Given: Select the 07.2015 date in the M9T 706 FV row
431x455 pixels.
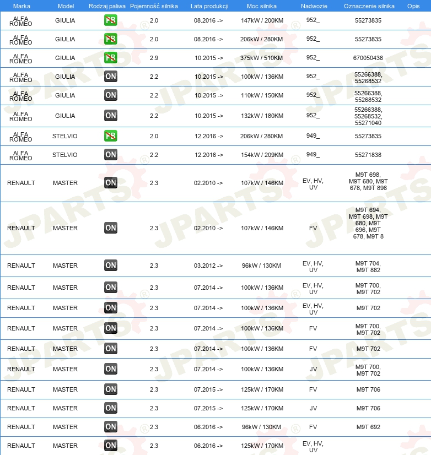Looking at the screenshot, I should tap(208, 389).
